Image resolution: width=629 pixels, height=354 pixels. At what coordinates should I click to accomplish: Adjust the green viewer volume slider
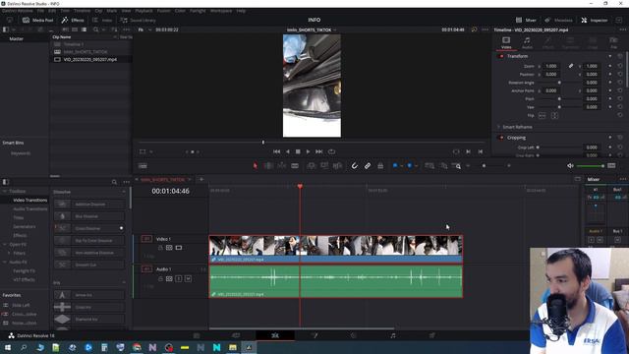(591, 166)
